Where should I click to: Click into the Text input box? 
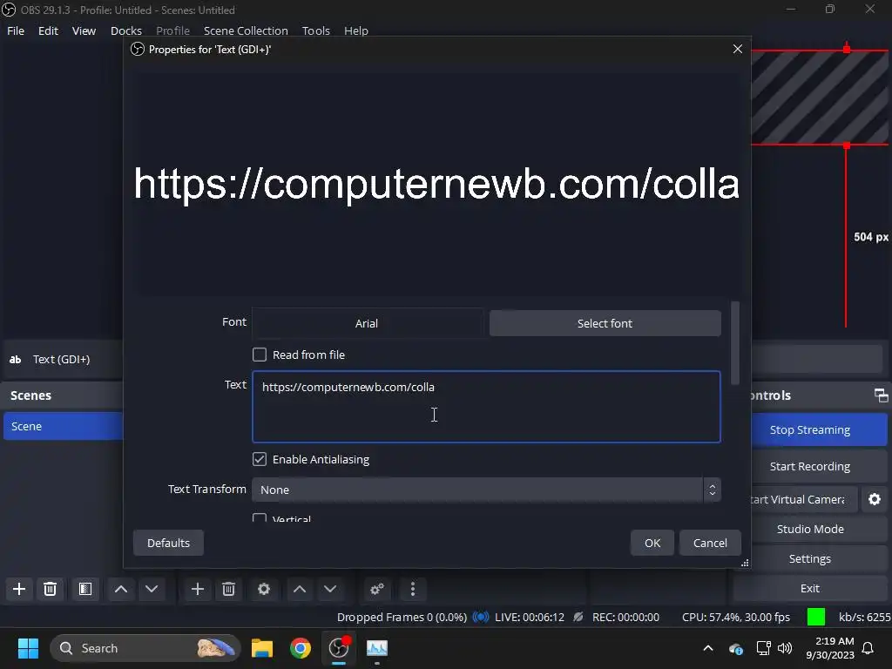(x=486, y=407)
